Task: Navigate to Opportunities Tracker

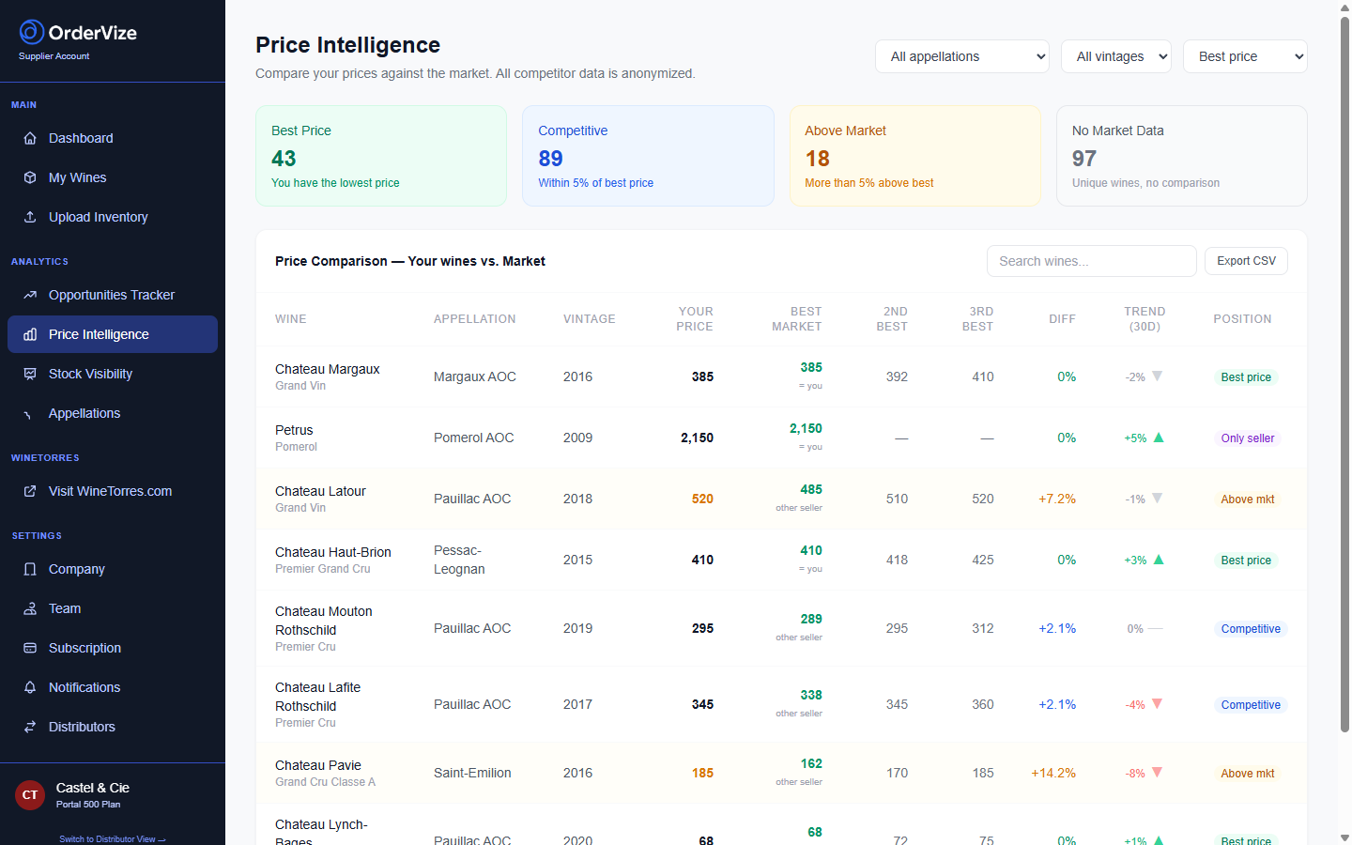Action: pyautogui.click(x=113, y=295)
